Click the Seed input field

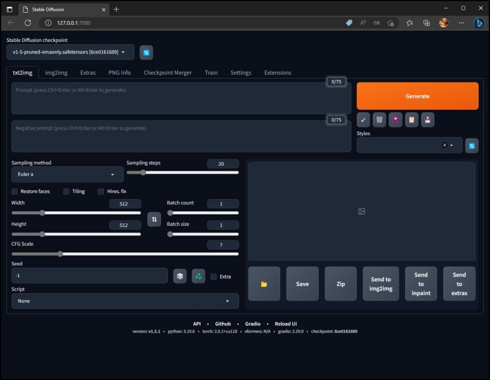[89, 275]
